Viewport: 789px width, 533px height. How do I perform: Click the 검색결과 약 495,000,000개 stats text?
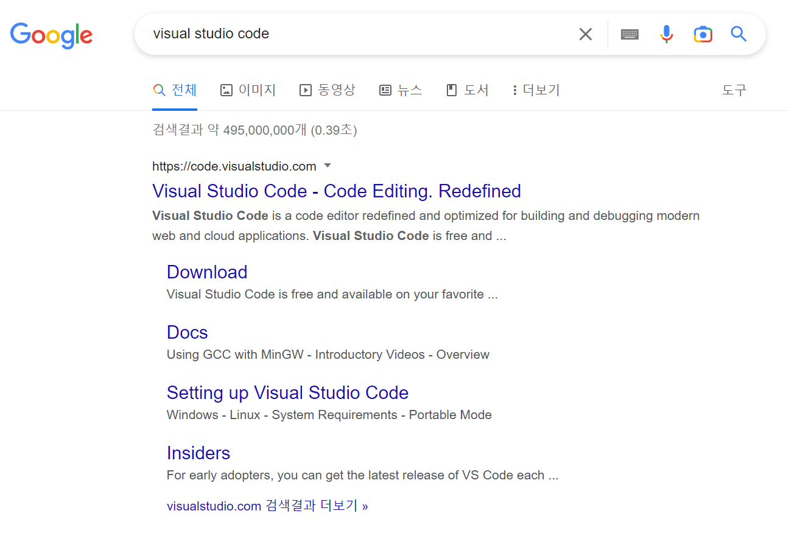254,130
